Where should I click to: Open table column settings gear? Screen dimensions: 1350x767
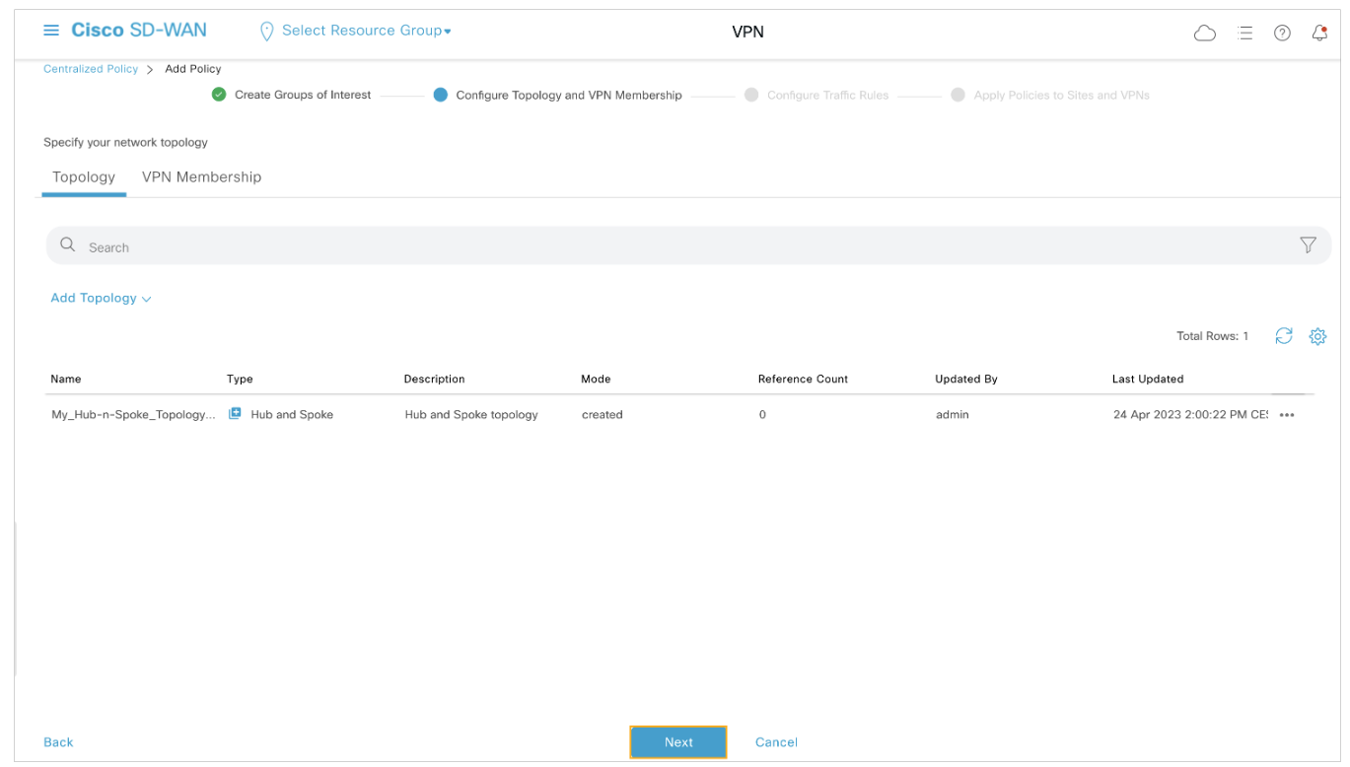(1316, 336)
